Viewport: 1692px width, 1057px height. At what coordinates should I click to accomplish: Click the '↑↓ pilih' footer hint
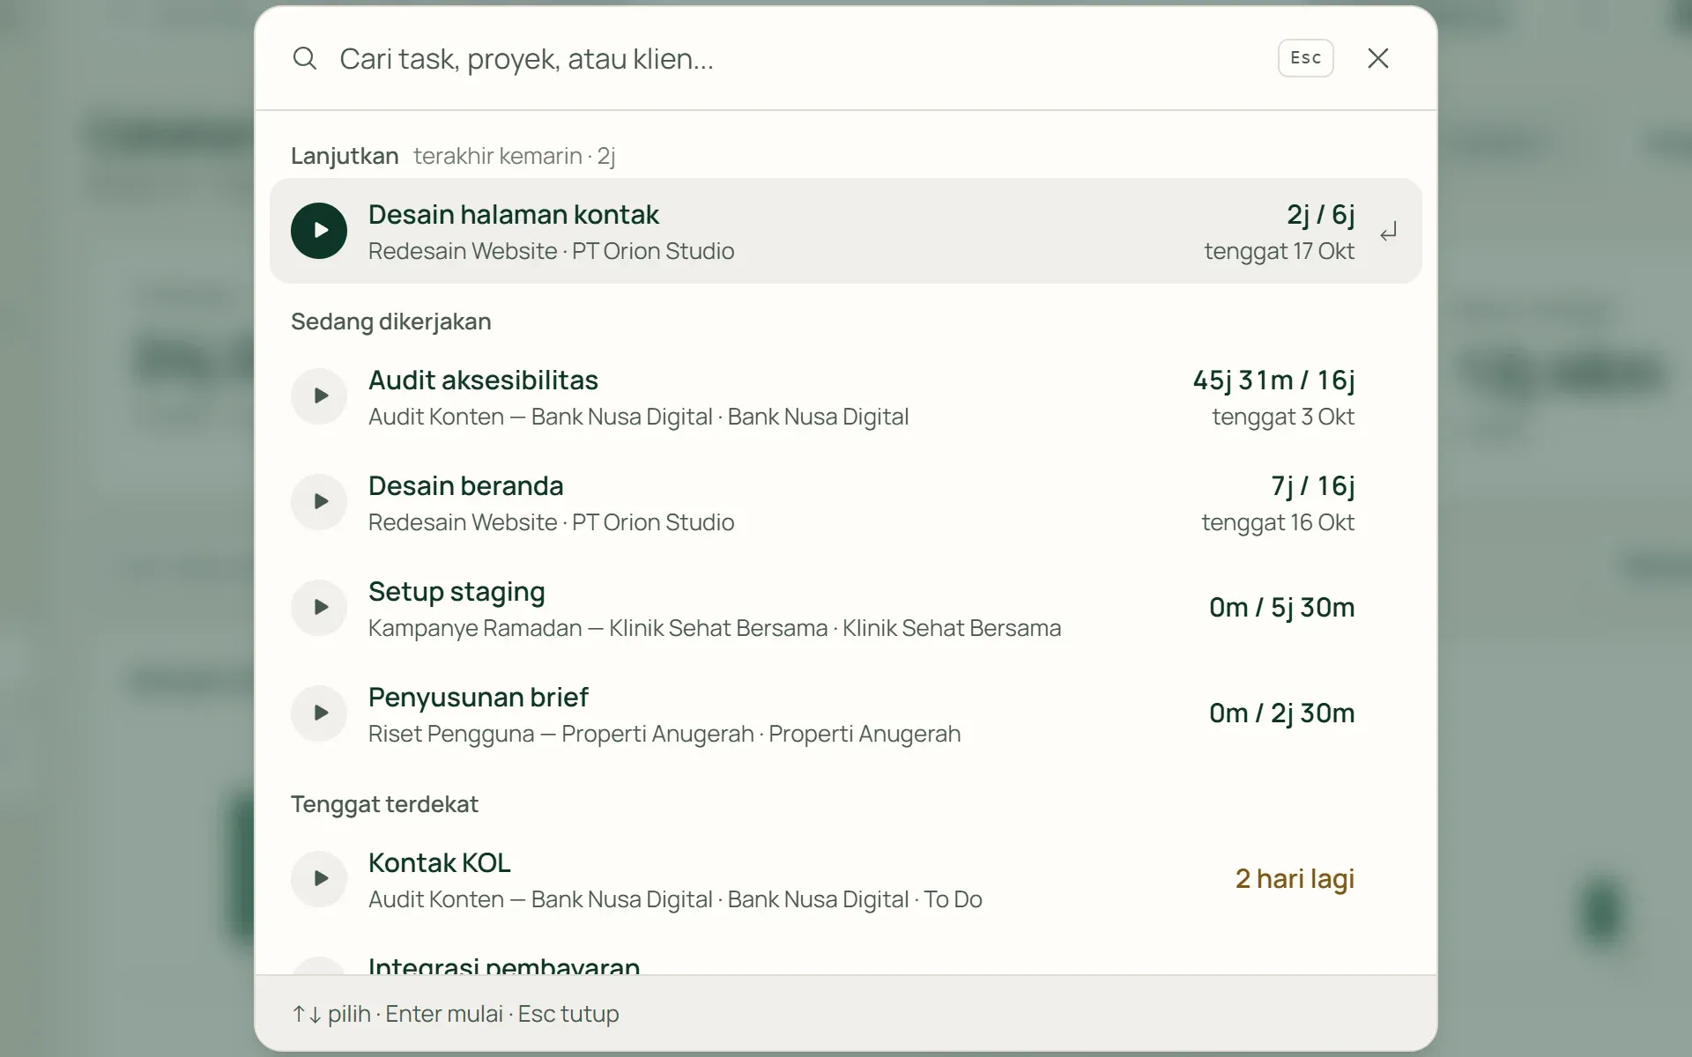click(331, 1014)
